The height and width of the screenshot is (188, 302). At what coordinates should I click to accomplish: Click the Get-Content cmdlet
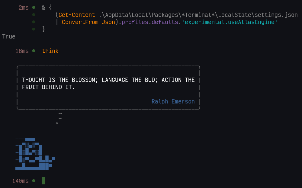(x=77, y=15)
